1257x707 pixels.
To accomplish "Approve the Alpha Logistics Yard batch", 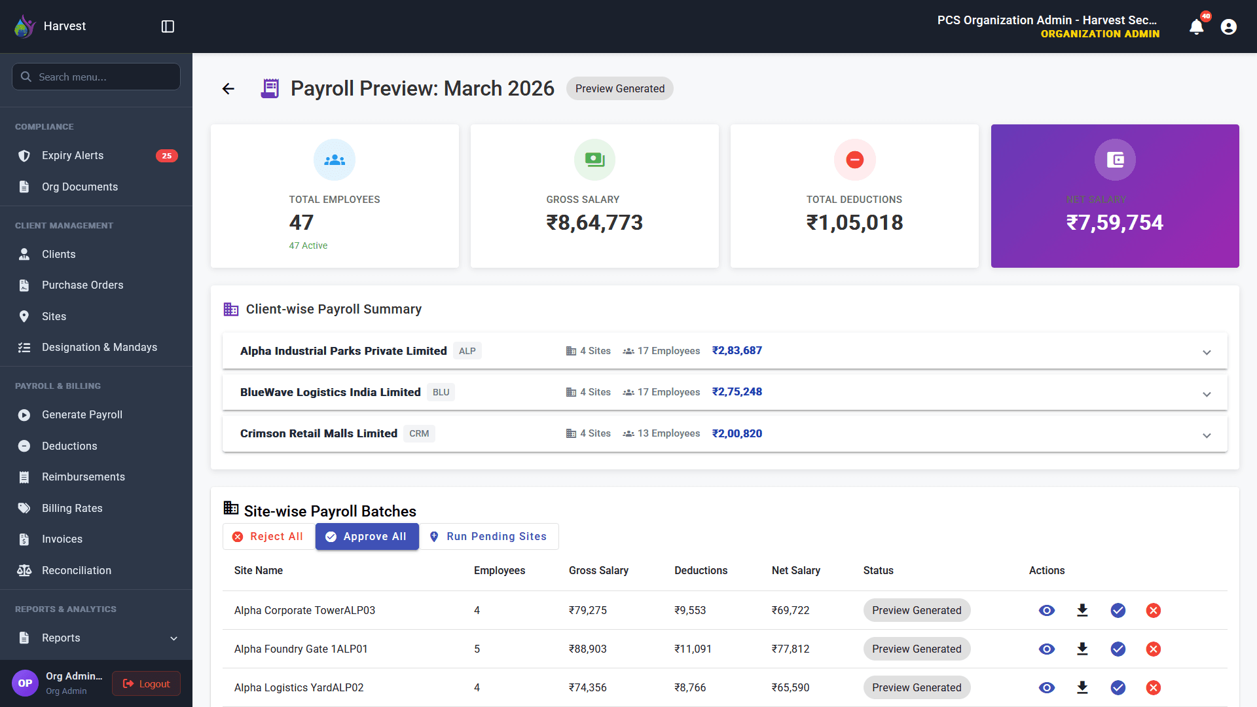I will (x=1118, y=687).
